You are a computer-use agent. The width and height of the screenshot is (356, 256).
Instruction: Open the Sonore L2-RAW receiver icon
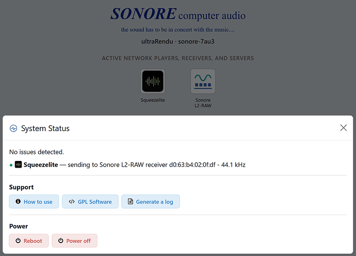[x=203, y=82]
